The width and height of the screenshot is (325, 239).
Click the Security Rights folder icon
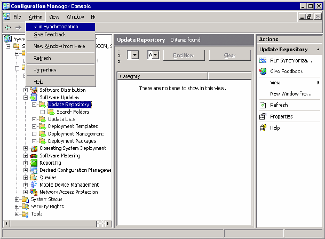25,206
